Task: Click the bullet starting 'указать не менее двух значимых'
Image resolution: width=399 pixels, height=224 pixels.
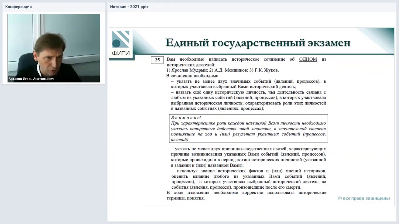Action: pos(248,84)
